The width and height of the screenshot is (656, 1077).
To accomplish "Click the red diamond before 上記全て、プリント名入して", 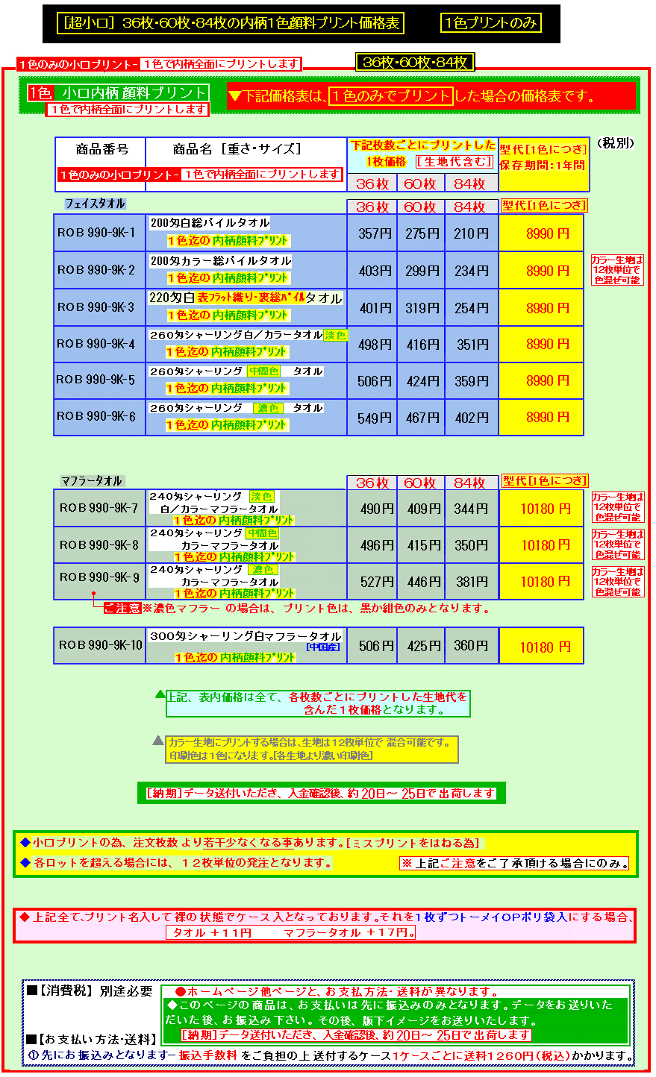I will 25,917.
